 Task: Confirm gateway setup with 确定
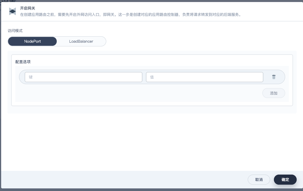pyautogui.click(x=285, y=179)
